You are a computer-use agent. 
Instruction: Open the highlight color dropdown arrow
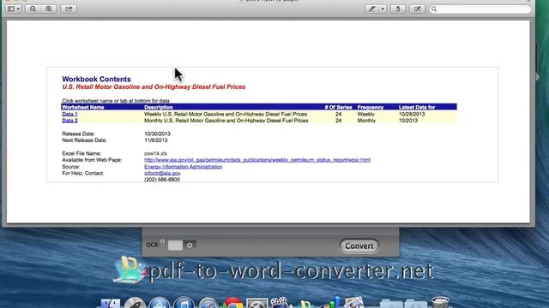coord(383,9)
